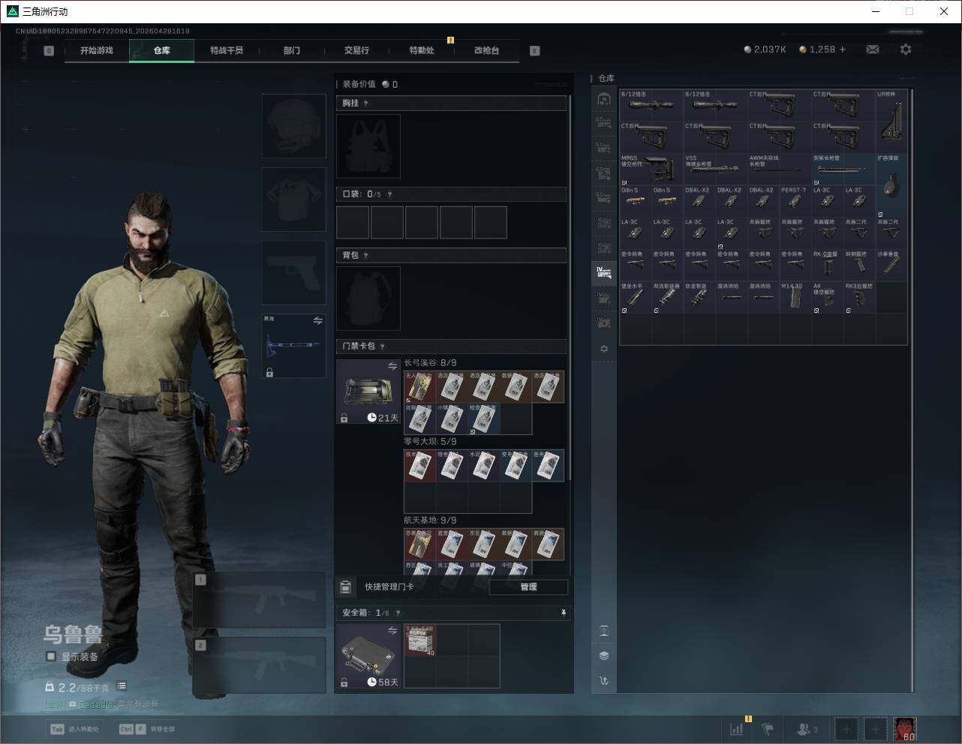The width and height of the screenshot is (962, 744).
Task: Click the small icon right of 改枪台
Action: pyautogui.click(x=535, y=50)
